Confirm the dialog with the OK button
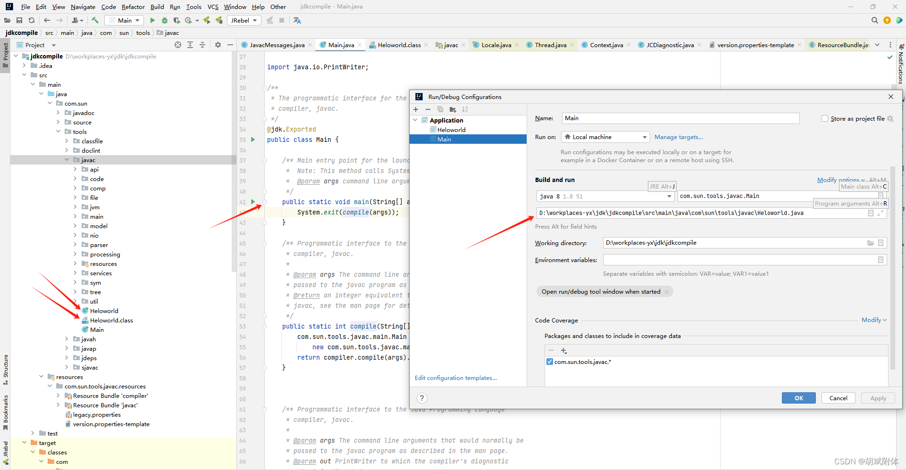This screenshot has height=470, width=906. coord(798,398)
